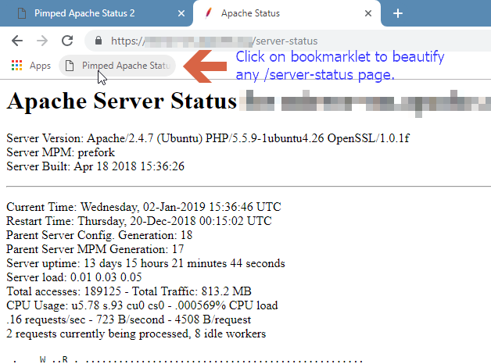Click the feather favicon on Apache Status tab

tap(208, 13)
